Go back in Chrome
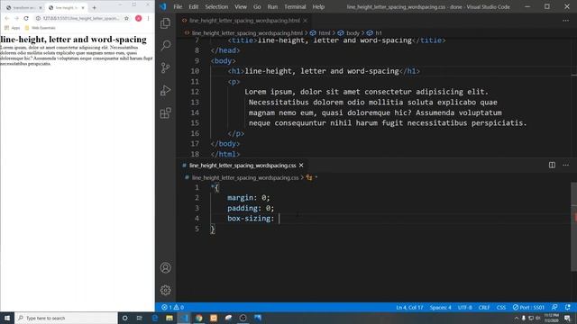 (x=7, y=18)
